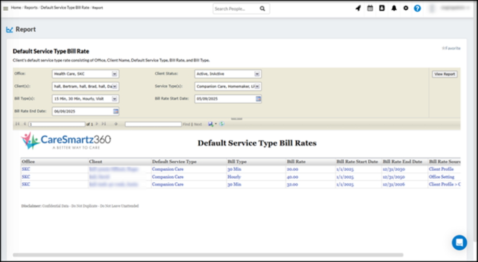Expand the Client Status dropdown
The image size is (478, 262).
pyautogui.click(x=257, y=74)
